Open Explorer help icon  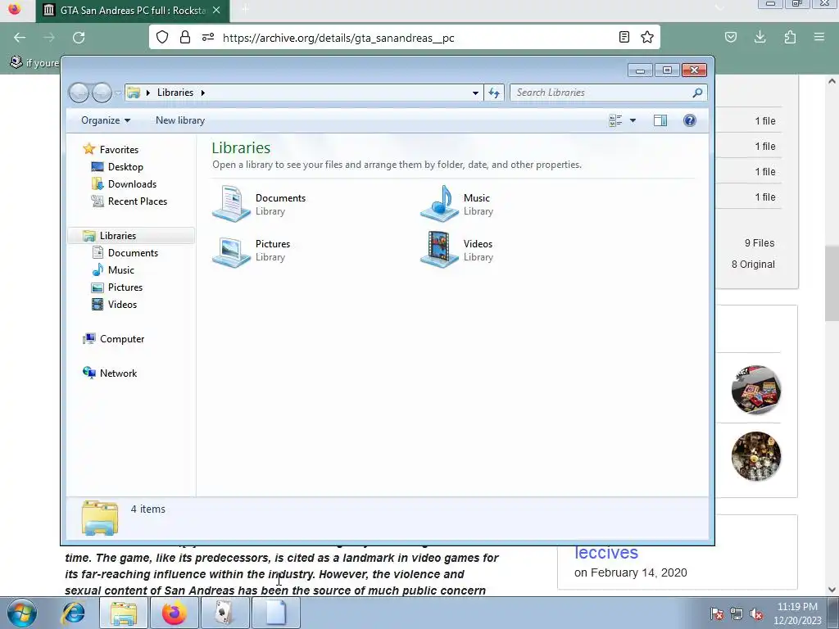tap(690, 120)
